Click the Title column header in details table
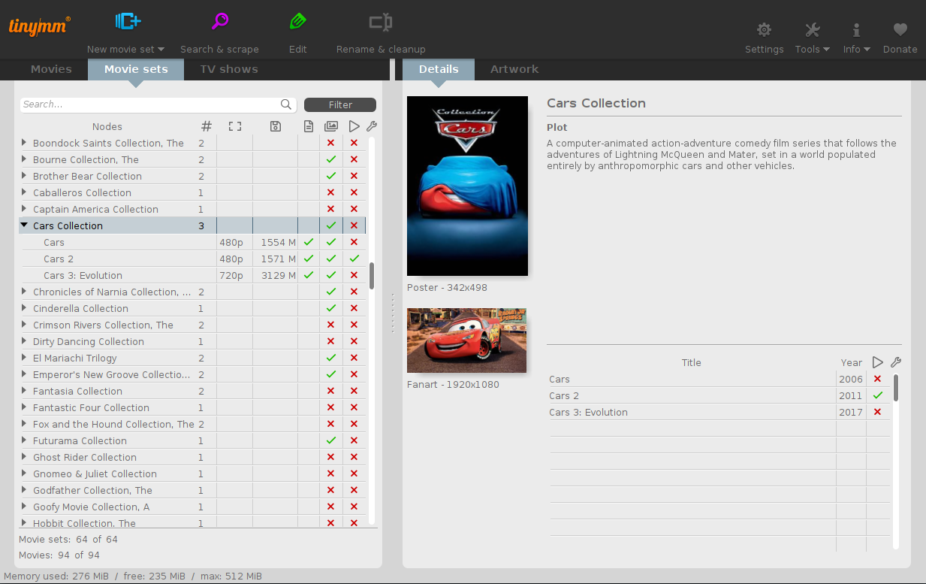This screenshot has height=584, width=926. point(692,362)
